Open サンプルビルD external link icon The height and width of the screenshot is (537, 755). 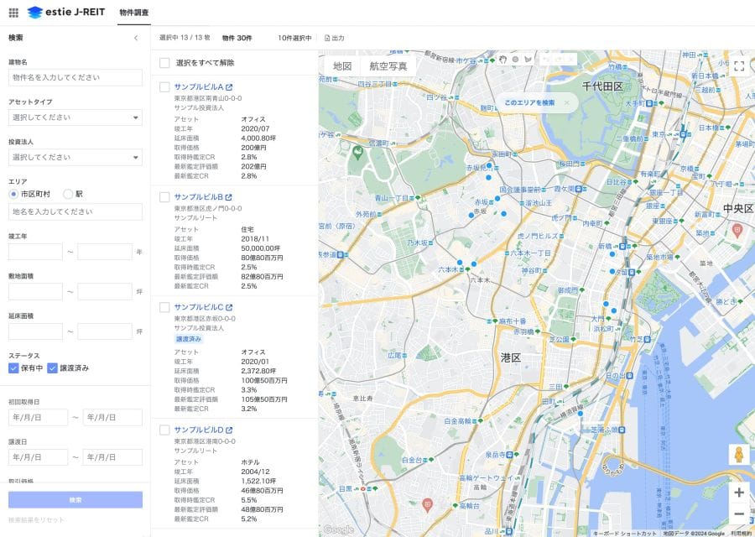229,430
